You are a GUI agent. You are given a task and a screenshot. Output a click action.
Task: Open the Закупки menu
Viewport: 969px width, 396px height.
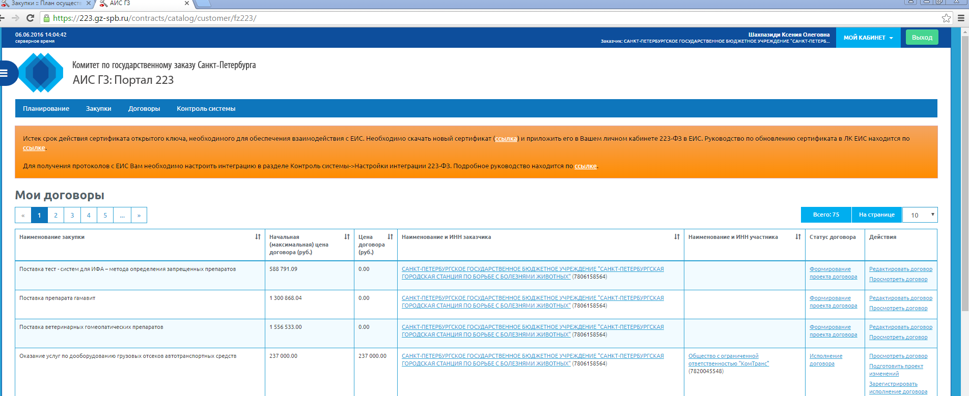click(99, 109)
